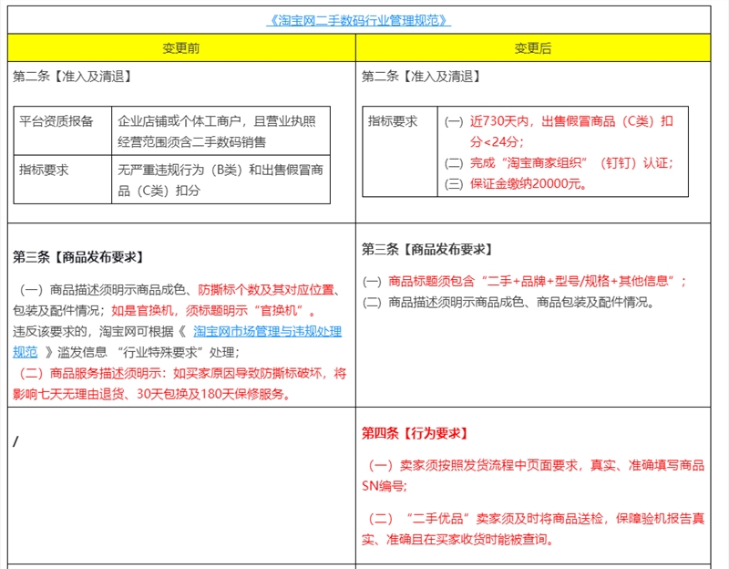Open the 《淘宝网二手数码行业管理规范》 title link
The image size is (729, 569).
358,20
